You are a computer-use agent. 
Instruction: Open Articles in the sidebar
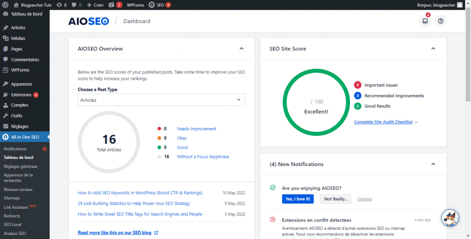click(x=25, y=28)
